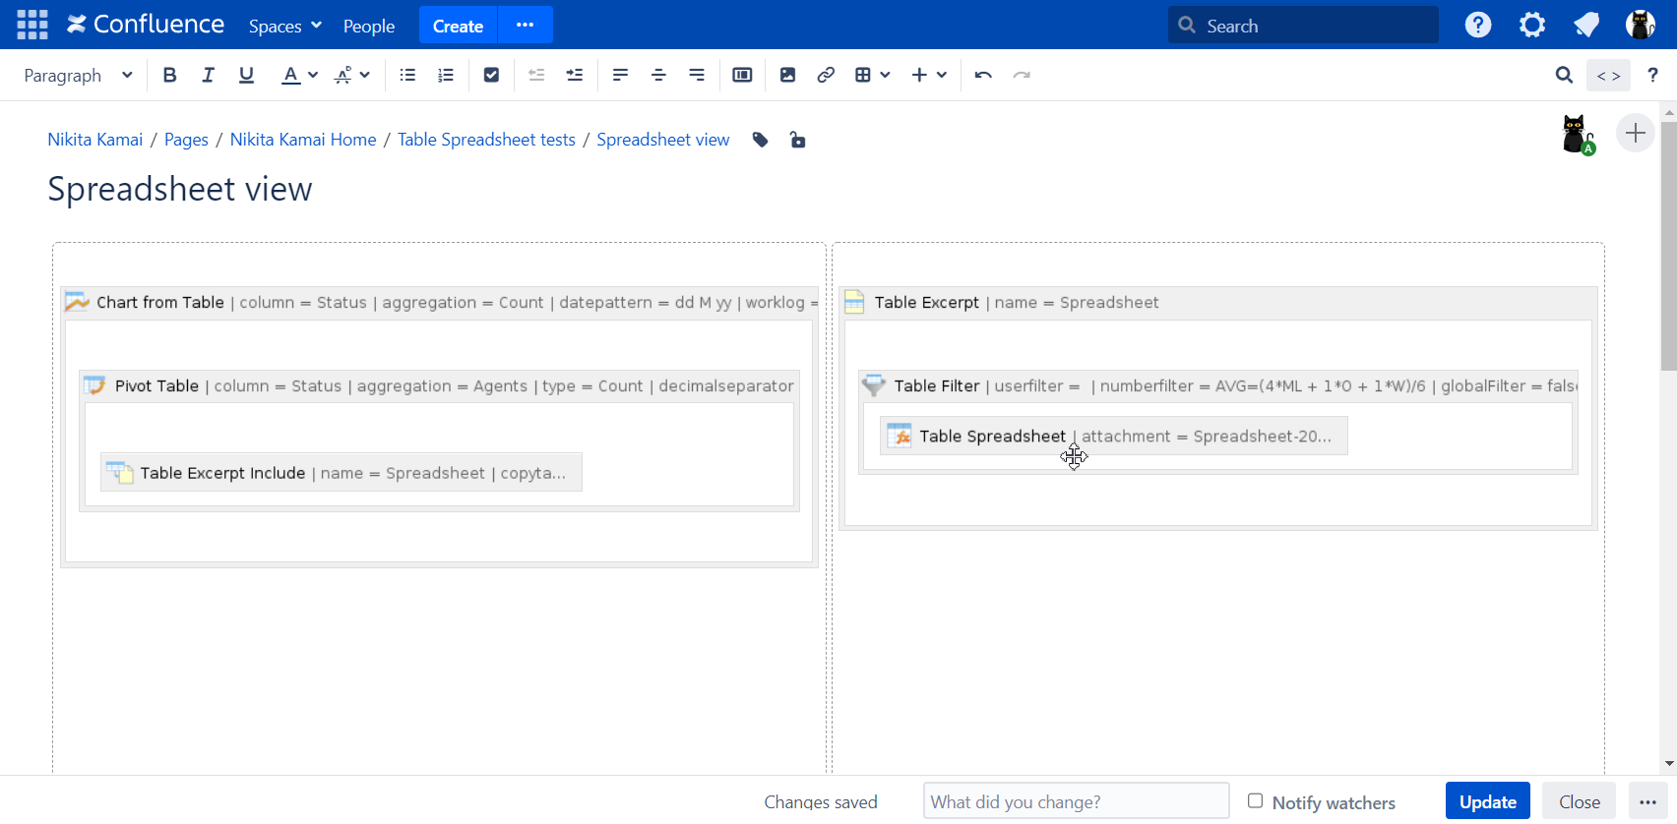Image resolution: width=1677 pixels, height=824 pixels.
Task: Open the page labels tag icon
Action: [760, 141]
